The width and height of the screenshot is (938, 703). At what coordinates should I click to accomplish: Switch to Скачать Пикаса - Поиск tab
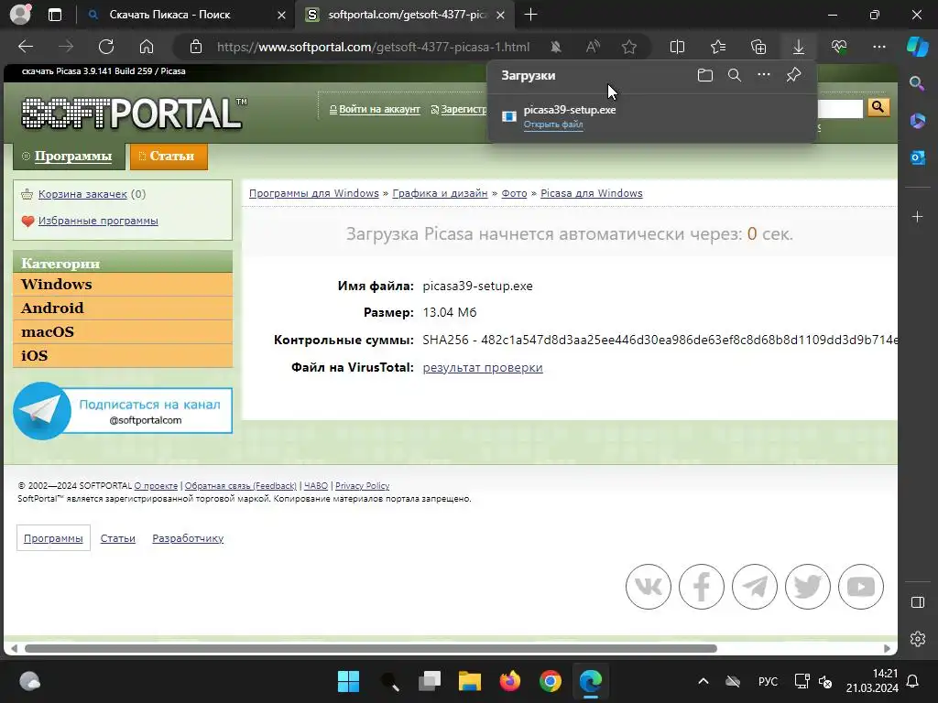click(x=185, y=15)
